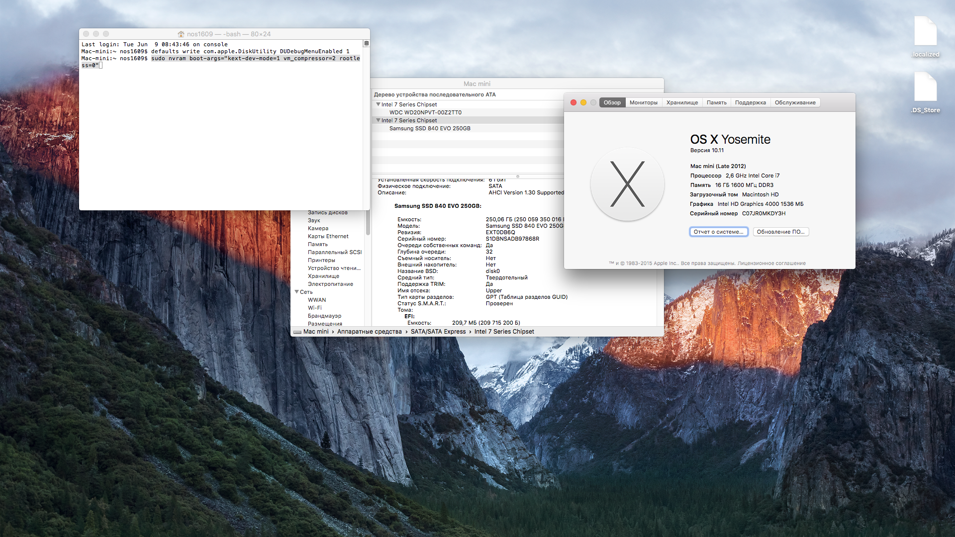The width and height of the screenshot is (955, 537).
Task: Switch to the Обзор tab
Action: click(612, 102)
